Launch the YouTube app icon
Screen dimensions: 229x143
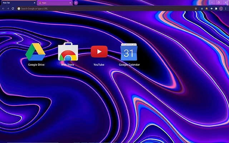click(99, 51)
